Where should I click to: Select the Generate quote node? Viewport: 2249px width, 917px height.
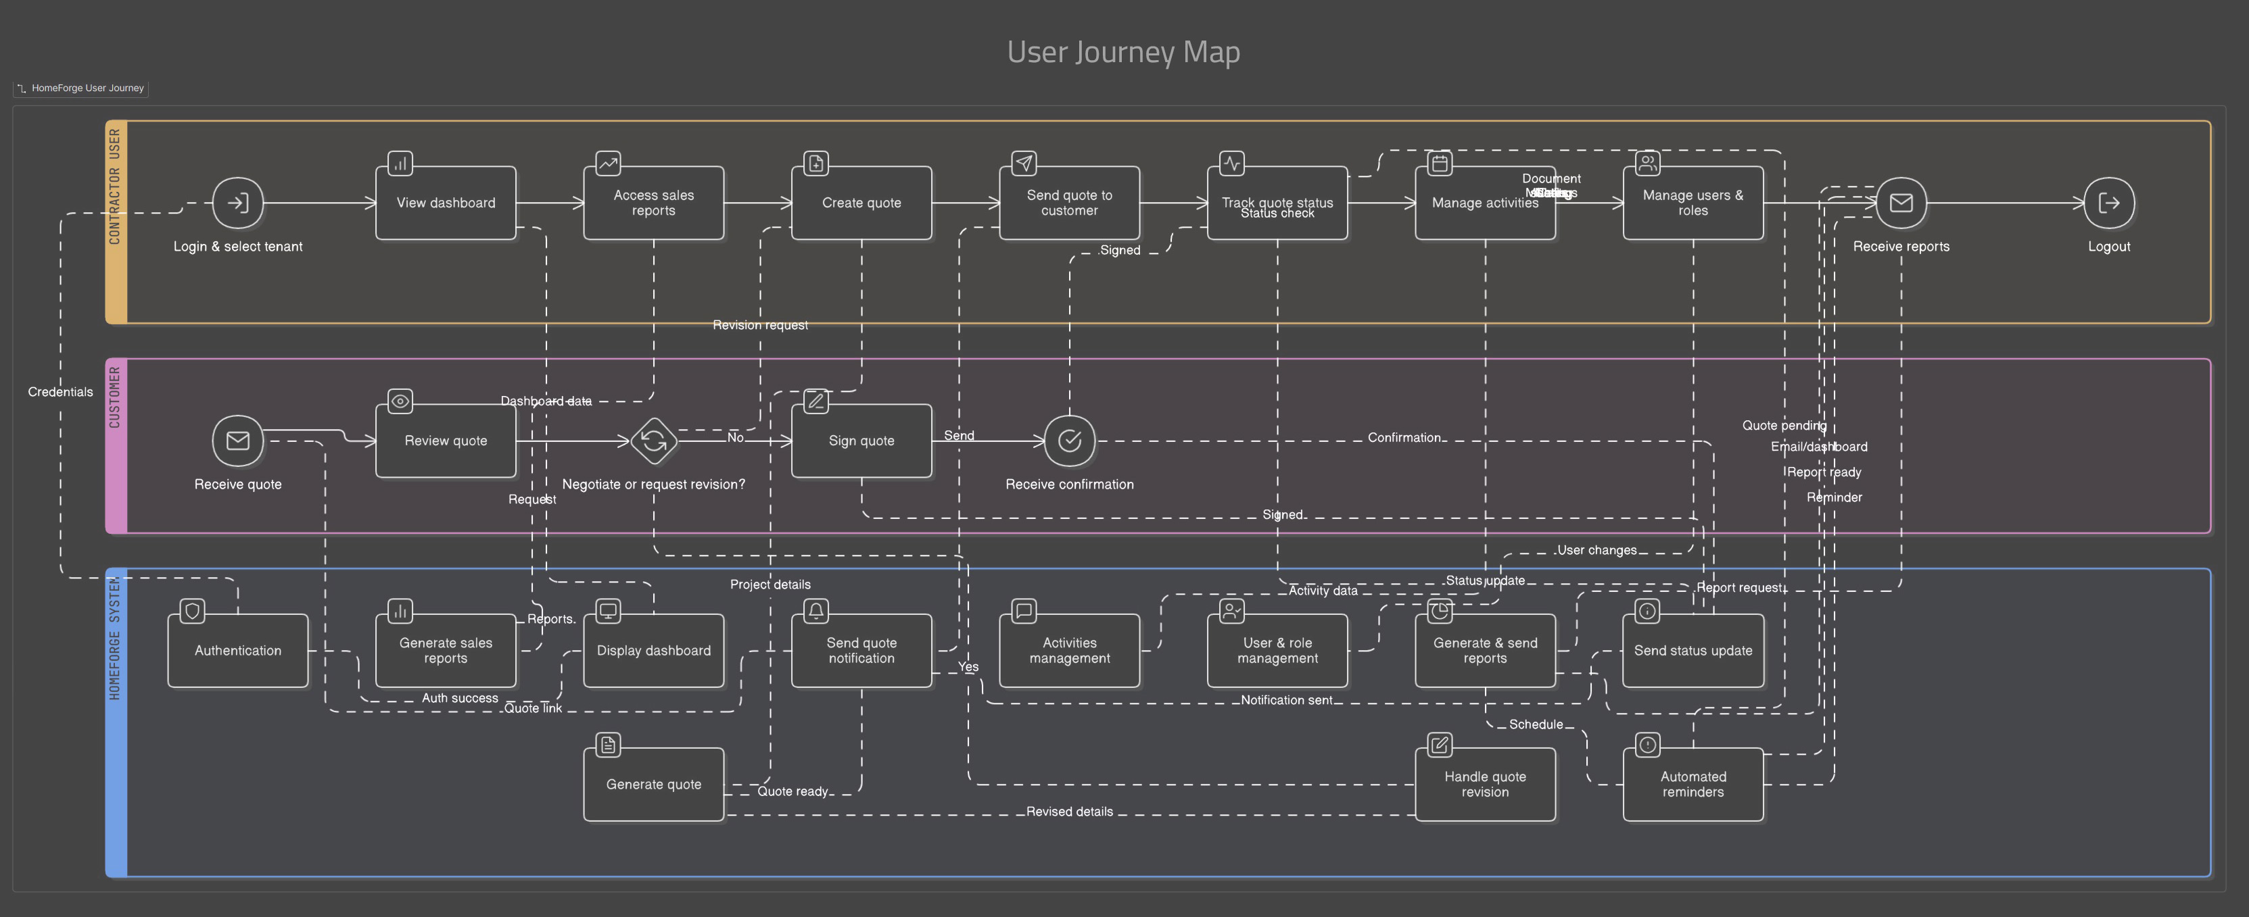coord(653,785)
